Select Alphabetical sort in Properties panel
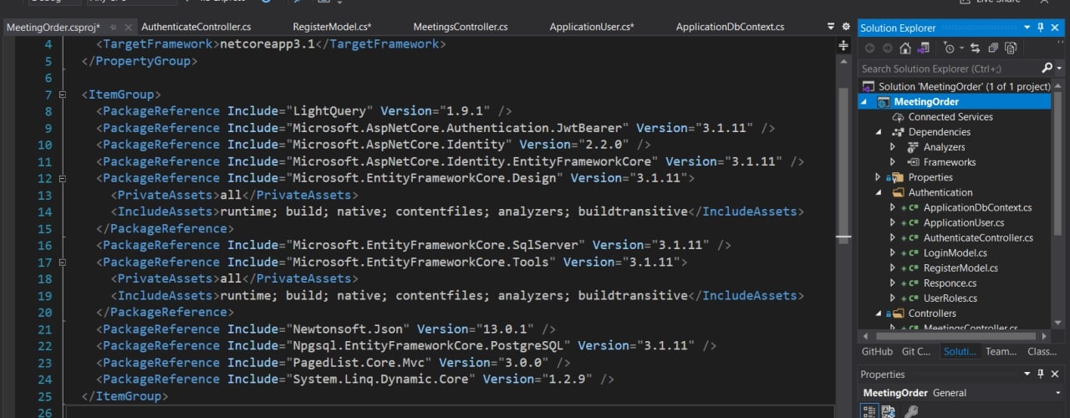The height and width of the screenshot is (418, 1070). tap(889, 411)
